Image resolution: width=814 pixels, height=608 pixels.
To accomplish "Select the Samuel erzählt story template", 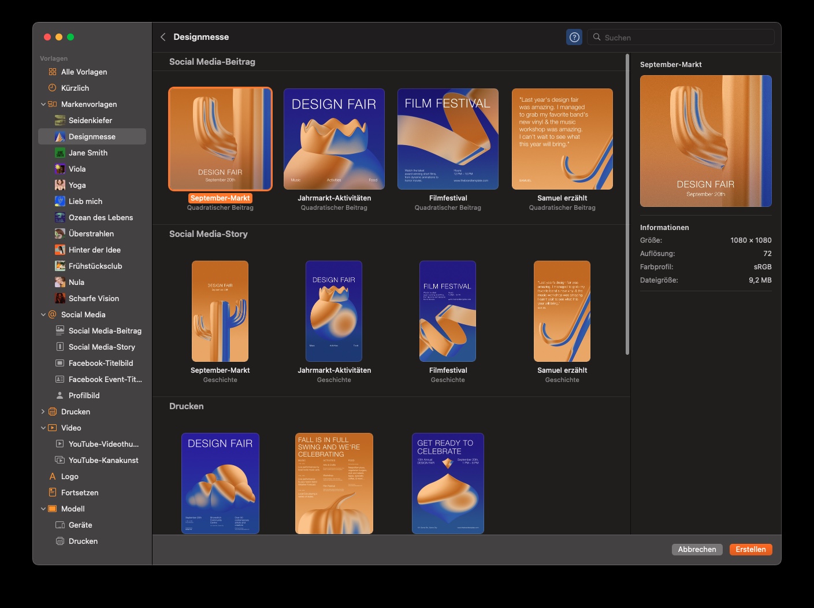I will point(561,311).
